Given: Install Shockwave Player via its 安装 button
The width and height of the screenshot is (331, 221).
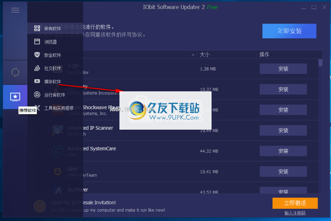Looking at the screenshot, I should click(x=283, y=110).
